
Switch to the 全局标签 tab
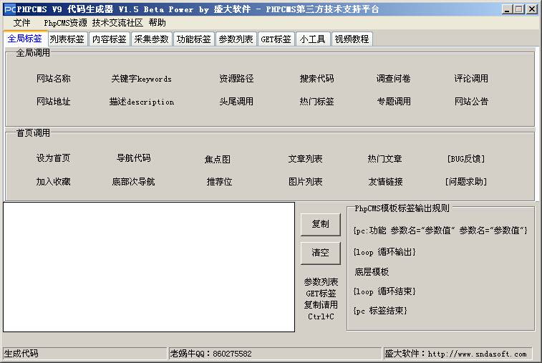25,39
